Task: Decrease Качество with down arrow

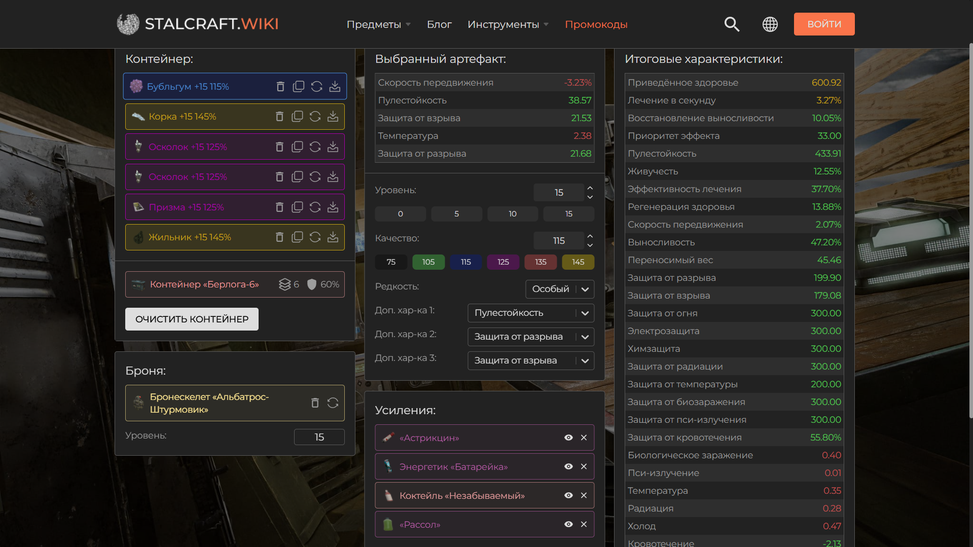Action: coord(590,245)
